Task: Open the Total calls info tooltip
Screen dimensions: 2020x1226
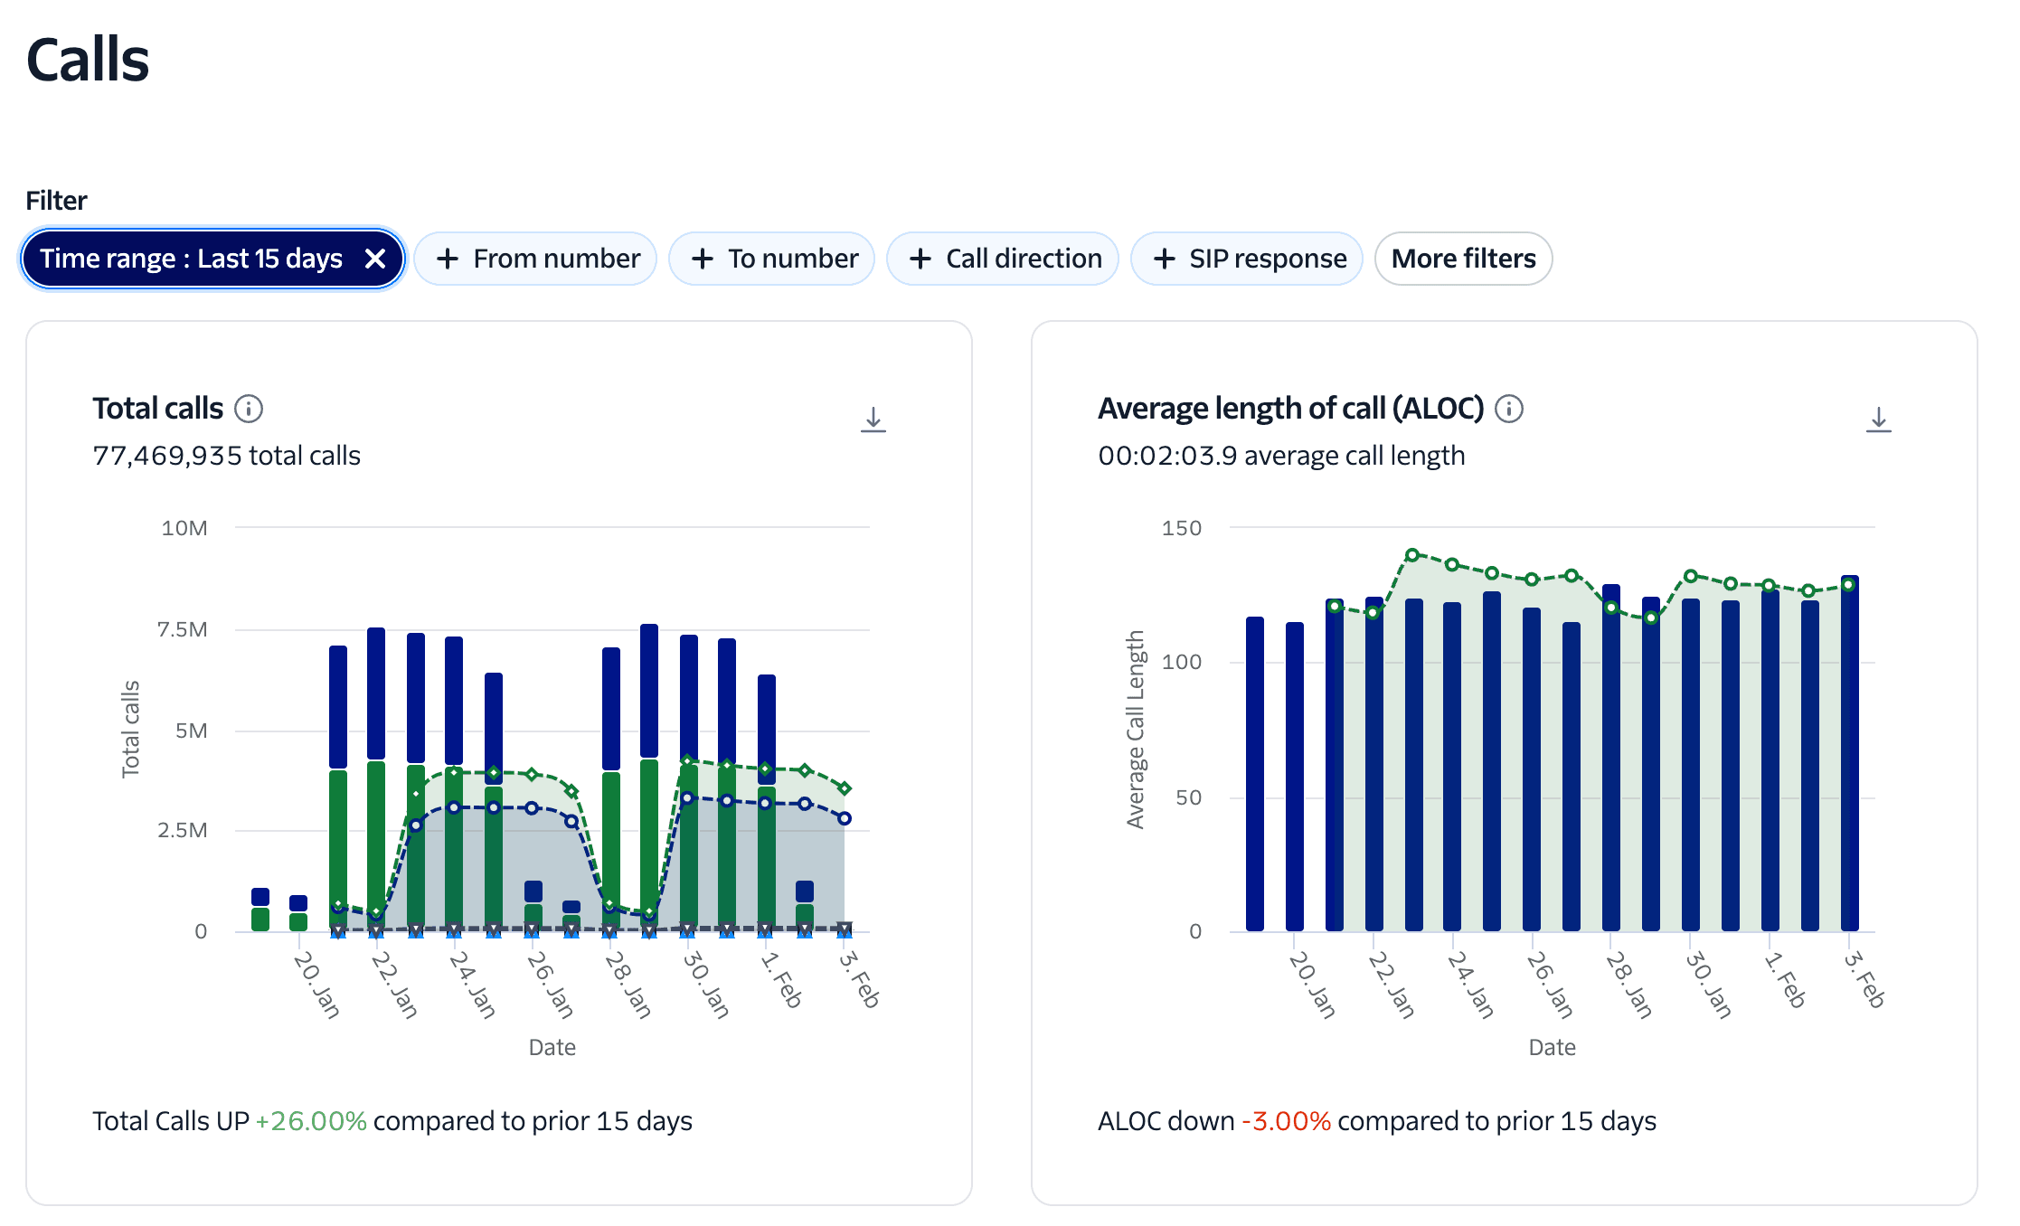Action: (250, 409)
